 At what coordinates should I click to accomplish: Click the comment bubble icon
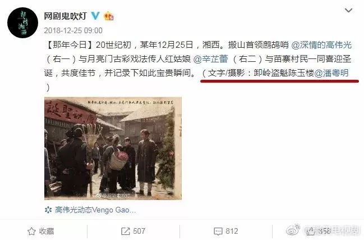pyautogui.click(x=218, y=232)
